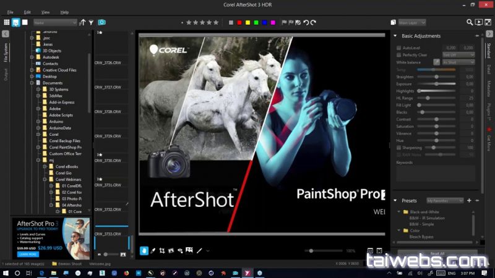Collapse the Basic Adjustments panel
This screenshot has height=278, width=495.
pyautogui.click(x=397, y=36)
